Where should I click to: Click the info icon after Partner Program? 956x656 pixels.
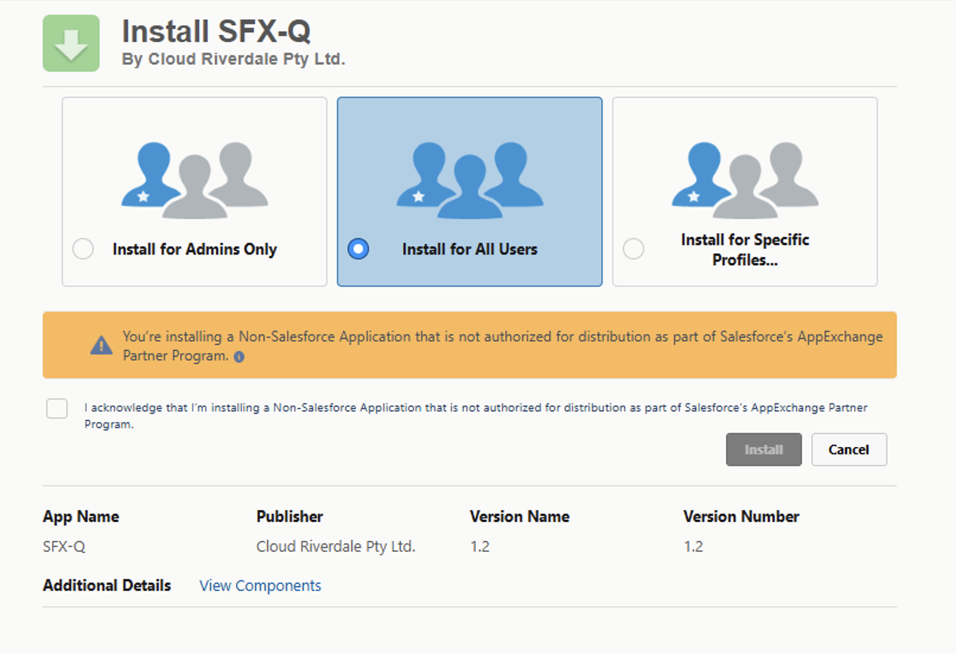239,357
